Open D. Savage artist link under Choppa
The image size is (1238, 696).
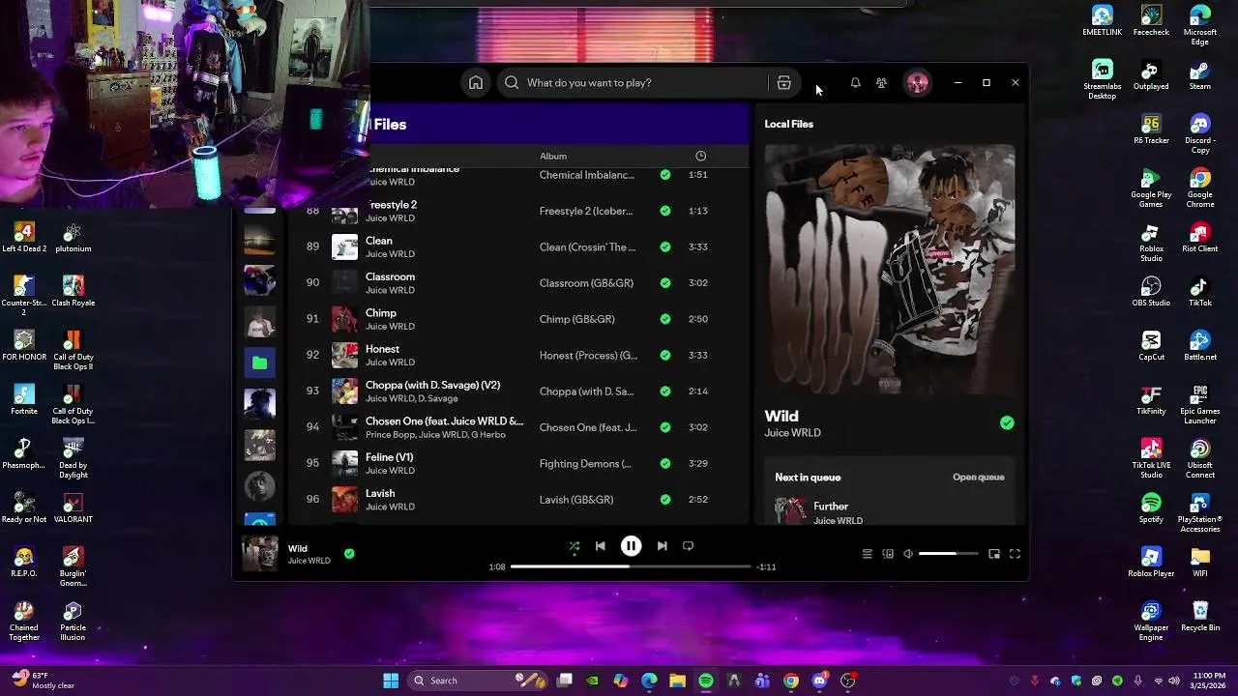click(x=439, y=398)
